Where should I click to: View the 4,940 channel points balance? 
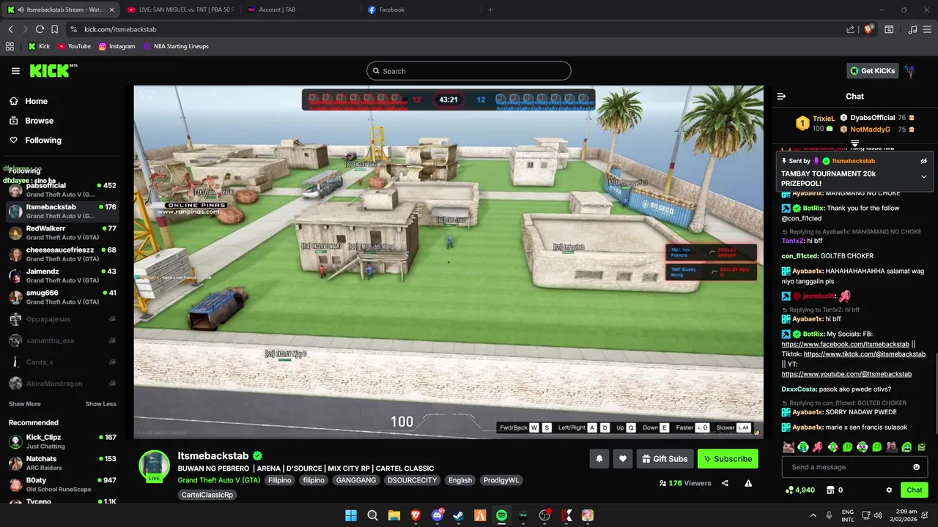[x=799, y=490]
